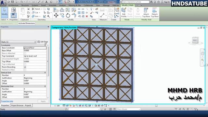Screen dimensions: 208x117
Task: Click Detach Top/Base tool
Action: click(x=155, y=13)
